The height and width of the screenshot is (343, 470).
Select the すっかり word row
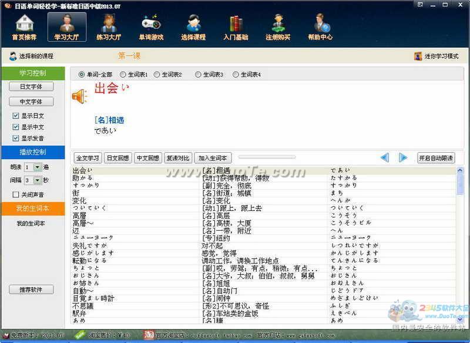point(264,186)
